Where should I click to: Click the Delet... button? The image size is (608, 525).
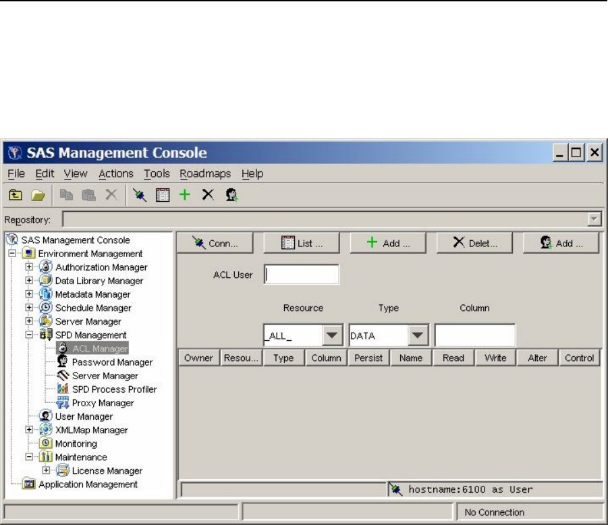coord(474,243)
